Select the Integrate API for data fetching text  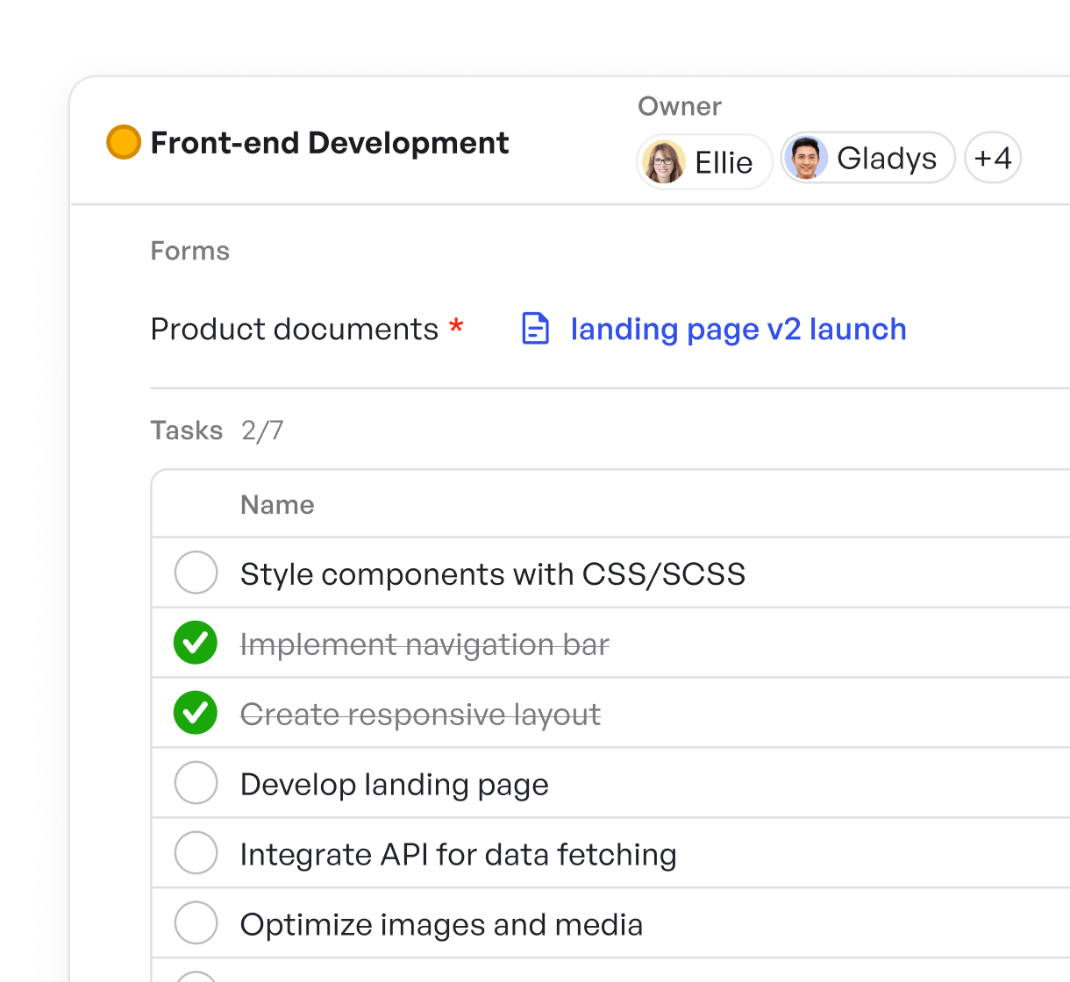pyautogui.click(x=459, y=855)
